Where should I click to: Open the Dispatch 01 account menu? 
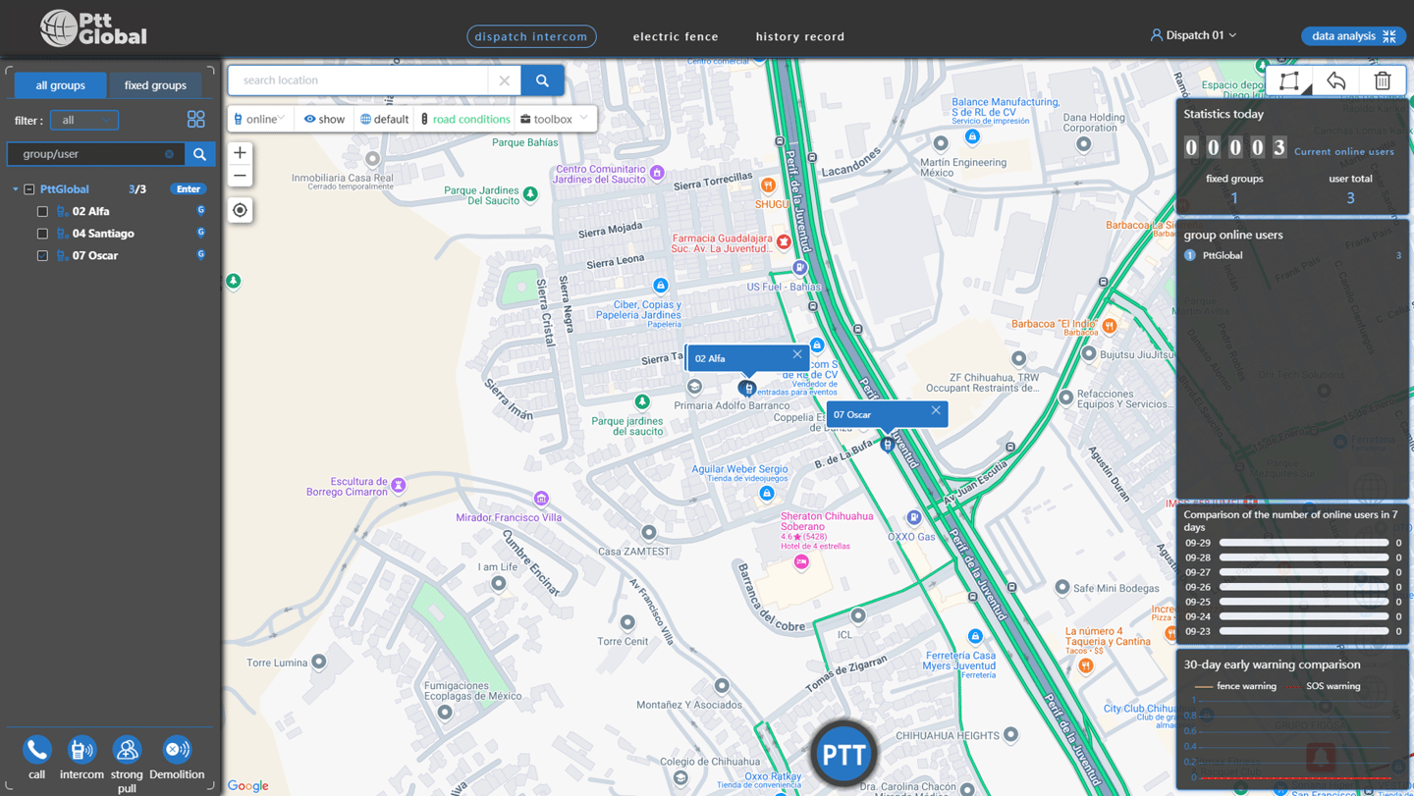[1193, 35]
